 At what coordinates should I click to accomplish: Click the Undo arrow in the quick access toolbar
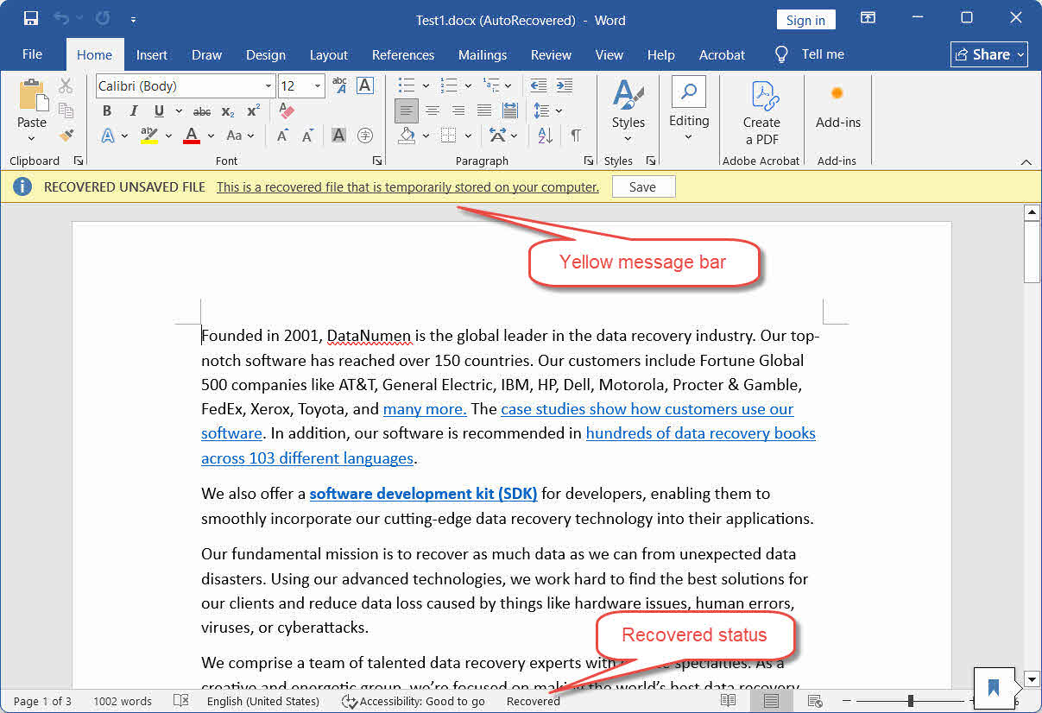[60, 18]
